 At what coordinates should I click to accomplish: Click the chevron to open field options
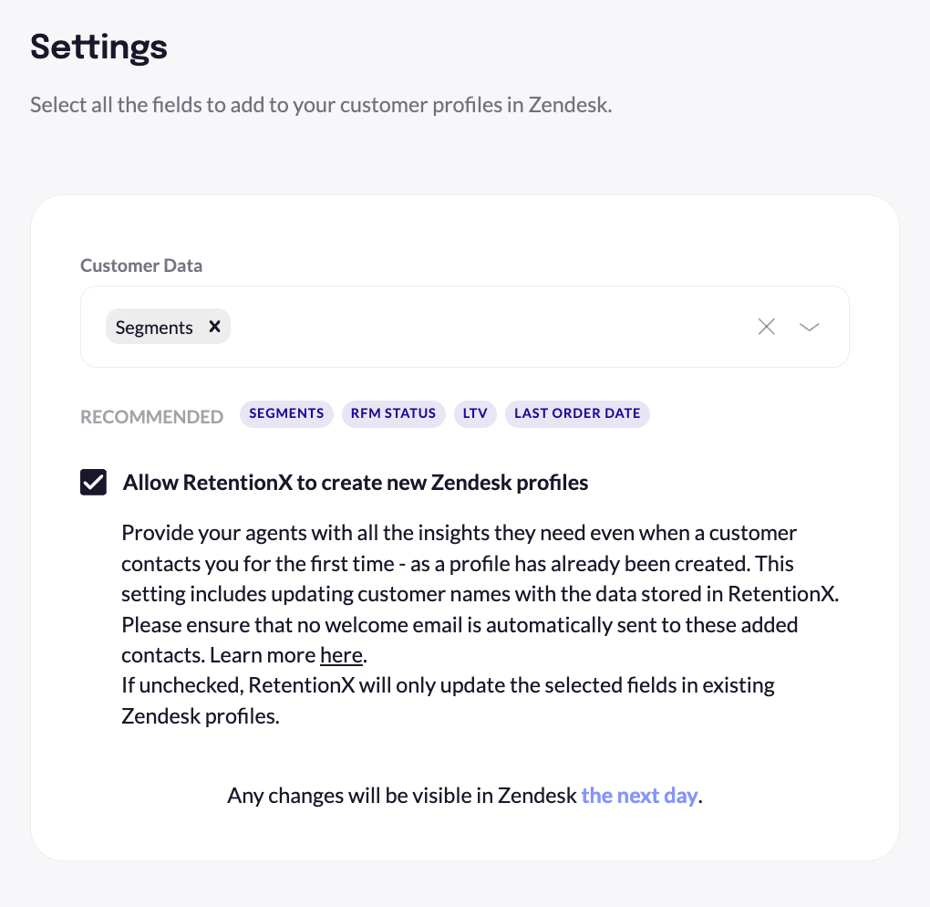[809, 326]
